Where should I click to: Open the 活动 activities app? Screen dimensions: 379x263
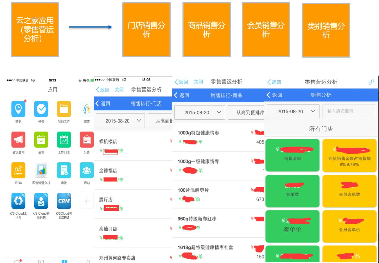[x=87, y=170]
